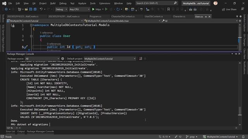248x139 pixels.
Task: Click the prep git branch indicator
Action: click(191, 137)
